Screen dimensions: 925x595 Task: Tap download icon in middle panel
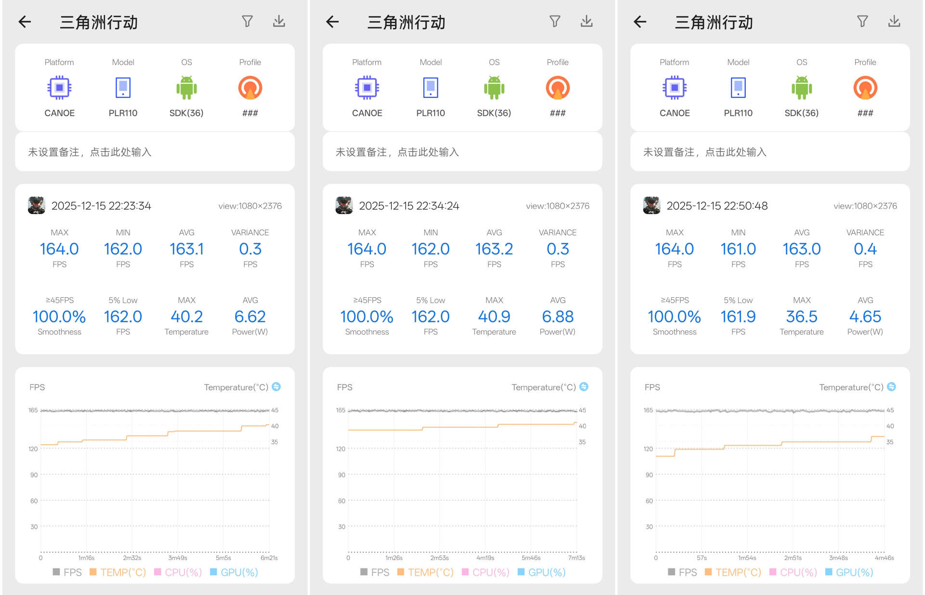(586, 22)
